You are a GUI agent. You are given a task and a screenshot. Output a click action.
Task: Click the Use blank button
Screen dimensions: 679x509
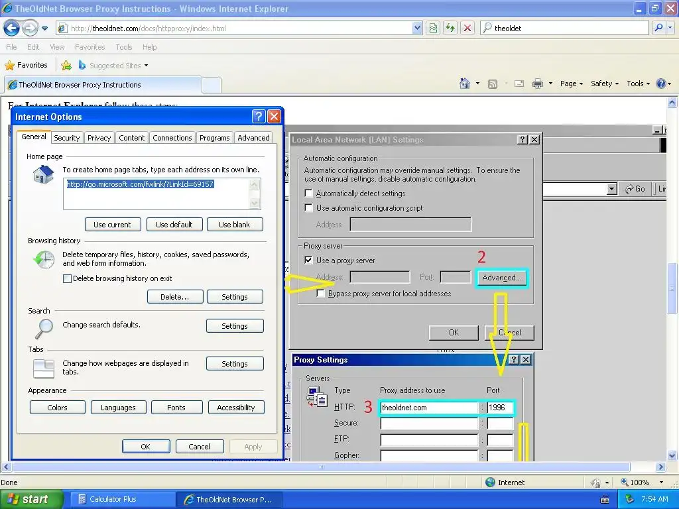(x=235, y=225)
